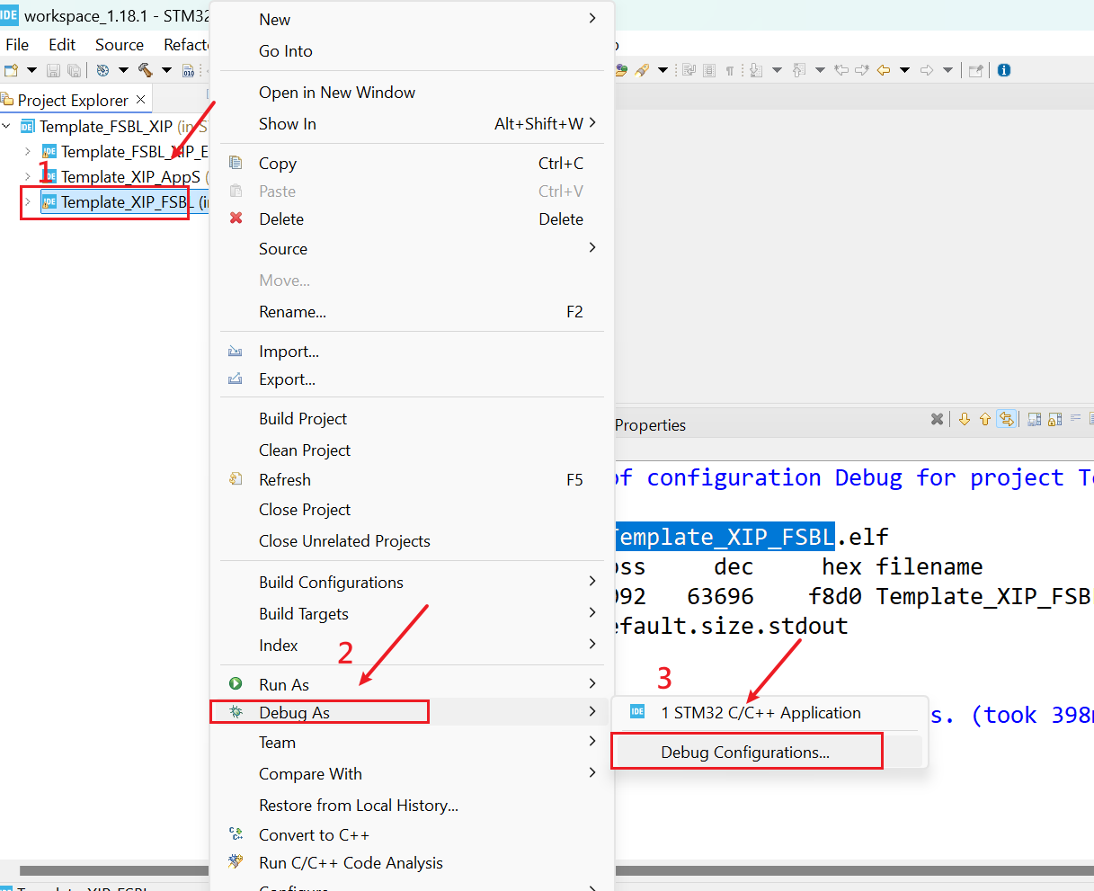Expand the Template_XIP_FSBL tree item
The height and width of the screenshot is (891, 1094).
(x=28, y=201)
